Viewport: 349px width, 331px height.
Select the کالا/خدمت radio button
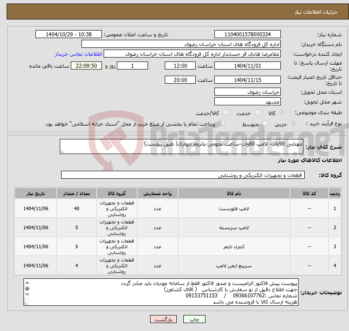click(x=226, y=112)
